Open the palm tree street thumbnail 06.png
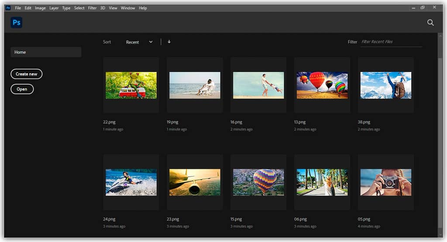The image size is (447, 242). 322,182
